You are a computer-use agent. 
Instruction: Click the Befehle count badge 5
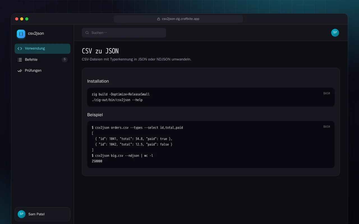pyautogui.click(x=65, y=59)
